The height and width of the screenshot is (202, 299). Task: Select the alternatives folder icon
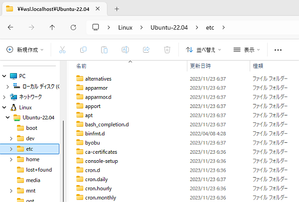pos(80,78)
